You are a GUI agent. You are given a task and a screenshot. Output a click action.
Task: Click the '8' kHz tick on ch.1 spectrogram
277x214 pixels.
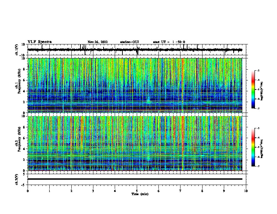click(x=24, y=69)
